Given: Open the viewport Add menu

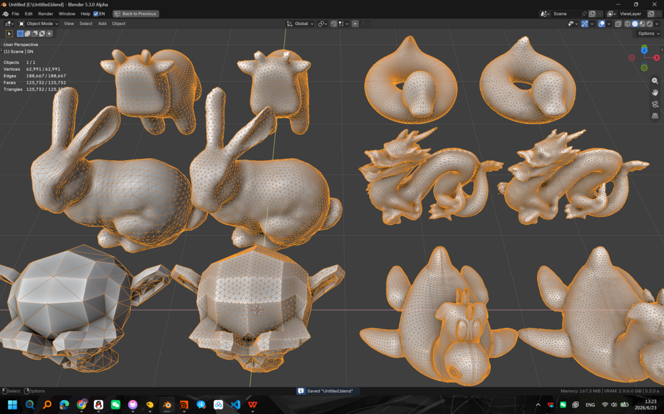Looking at the screenshot, I should 102,24.
